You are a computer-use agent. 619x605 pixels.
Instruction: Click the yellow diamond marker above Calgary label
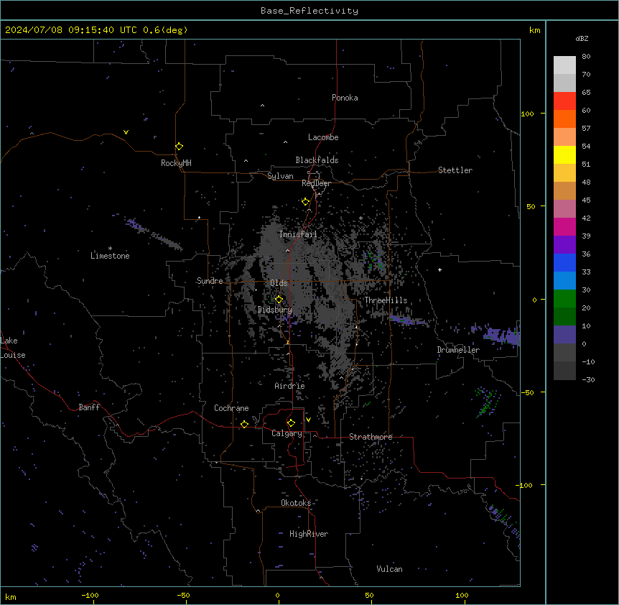[291, 423]
